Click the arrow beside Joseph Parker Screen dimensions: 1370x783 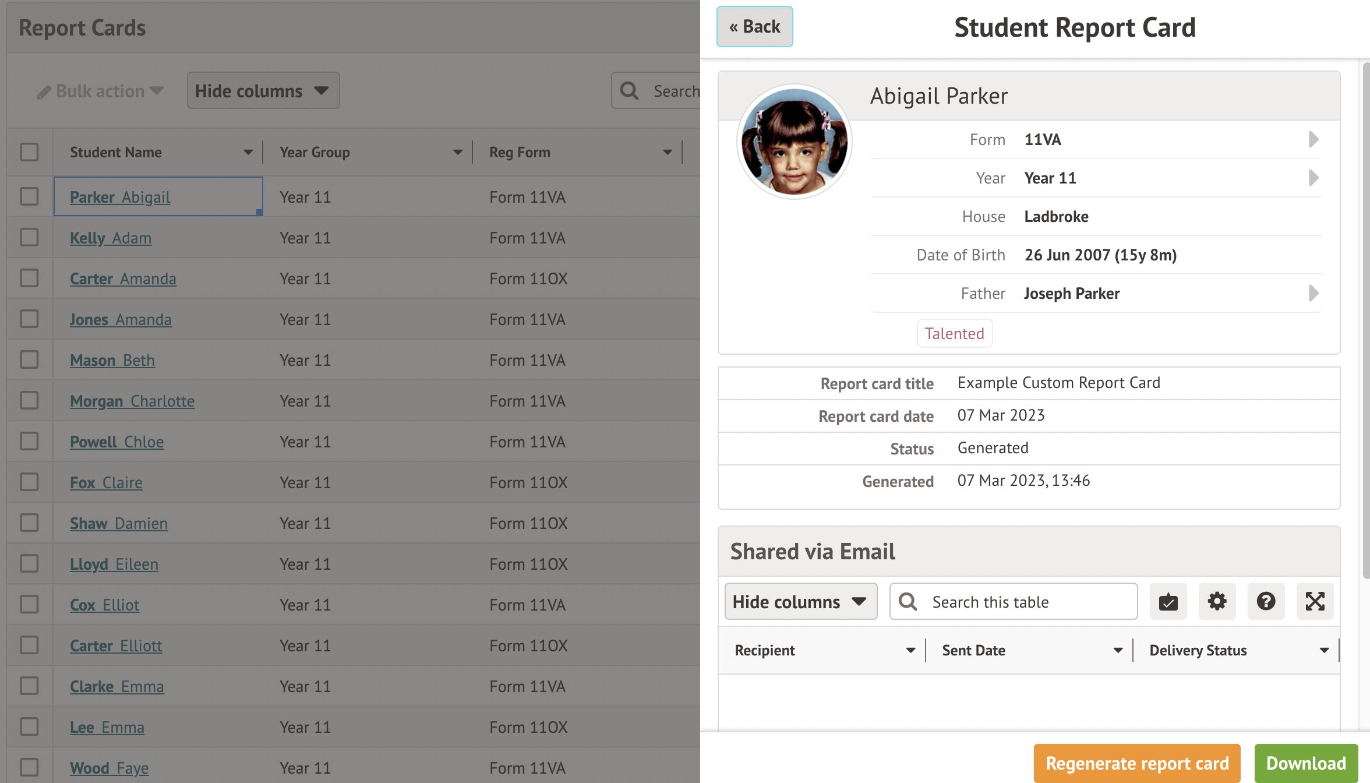click(x=1313, y=293)
